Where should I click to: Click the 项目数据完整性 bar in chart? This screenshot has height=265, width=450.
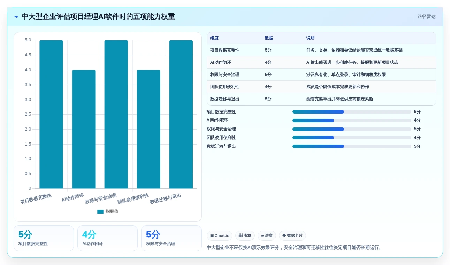(x=51, y=114)
